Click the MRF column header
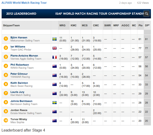The width and height of the screenshot is (153, 135). (116, 25)
